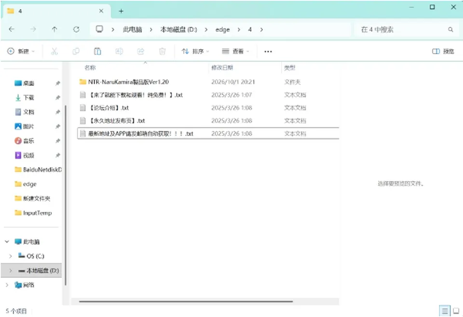The width and height of the screenshot is (463, 317).
Task: Go up one folder level
Action: coord(54,29)
